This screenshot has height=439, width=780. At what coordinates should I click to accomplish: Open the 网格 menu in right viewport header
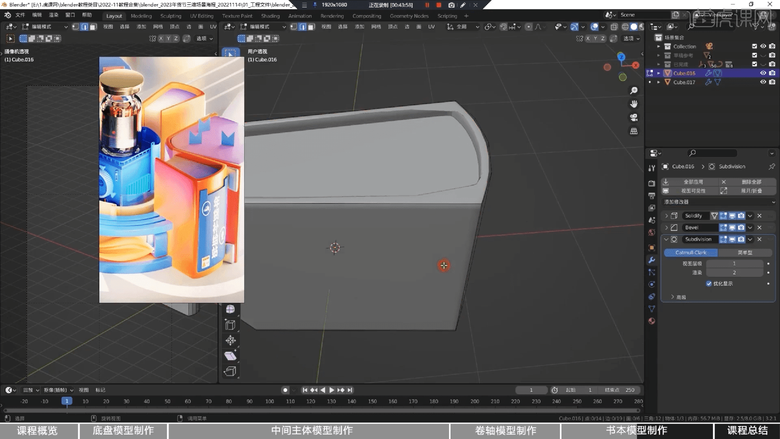tap(376, 27)
